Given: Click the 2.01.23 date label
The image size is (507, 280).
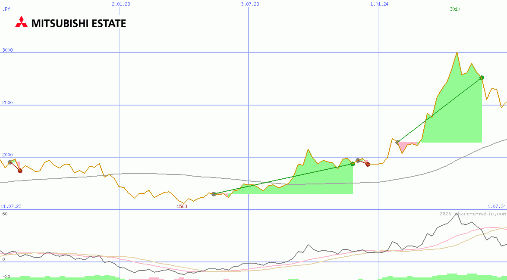Looking at the screenshot, I should (121, 4).
